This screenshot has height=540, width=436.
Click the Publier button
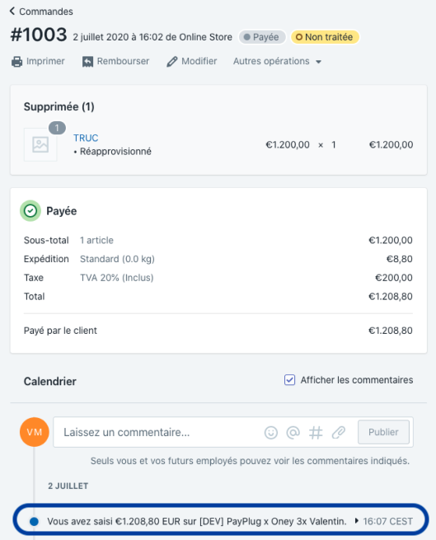[383, 432]
